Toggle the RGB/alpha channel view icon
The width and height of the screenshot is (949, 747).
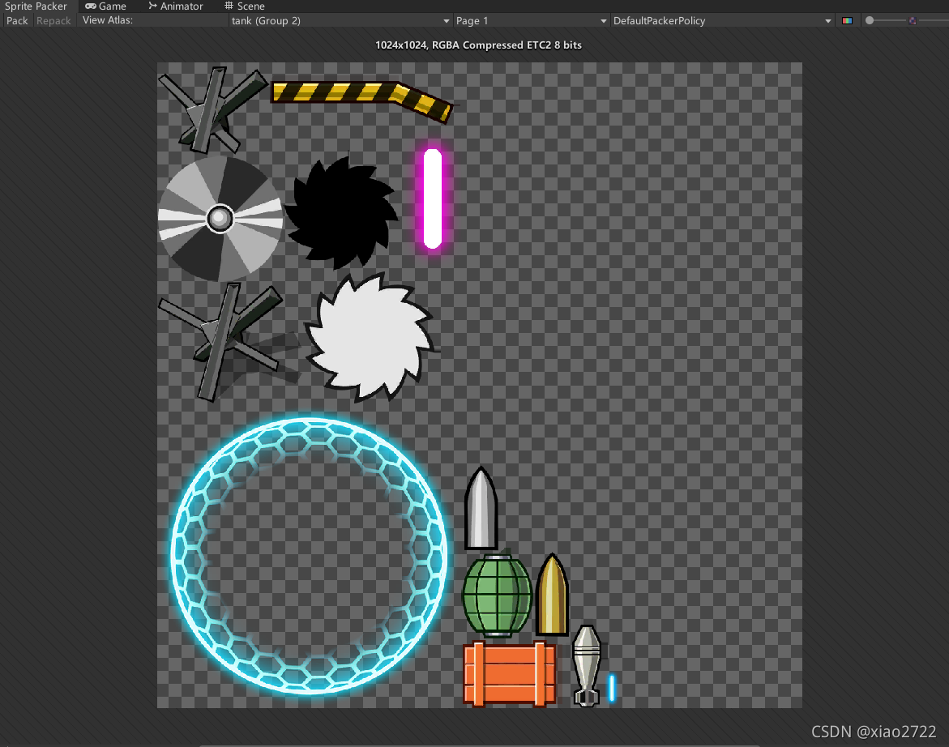pyautogui.click(x=847, y=20)
